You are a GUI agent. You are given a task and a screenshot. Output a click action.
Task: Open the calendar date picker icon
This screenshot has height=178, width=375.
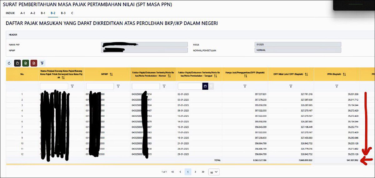(205, 86)
